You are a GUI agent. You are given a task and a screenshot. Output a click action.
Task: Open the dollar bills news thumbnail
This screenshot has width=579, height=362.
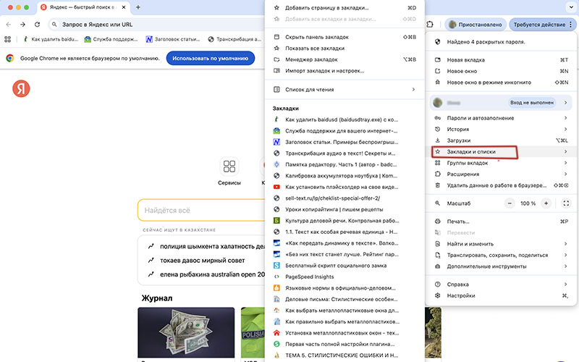pyautogui.click(x=186, y=332)
